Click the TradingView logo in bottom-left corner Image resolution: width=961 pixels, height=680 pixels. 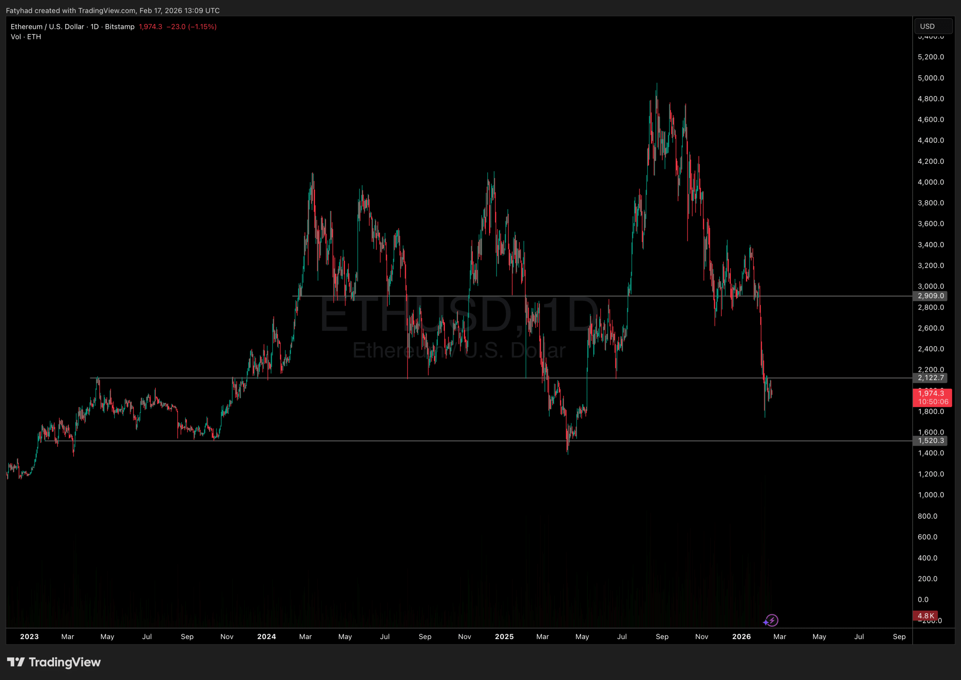point(54,662)
